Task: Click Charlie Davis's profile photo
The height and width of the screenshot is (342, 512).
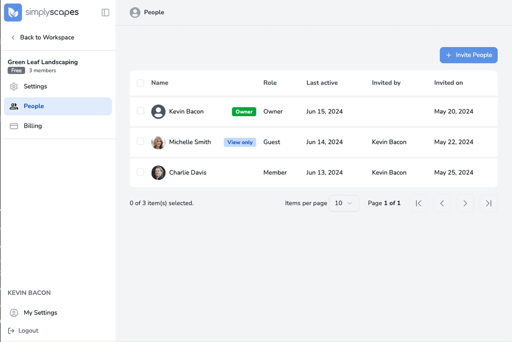Action: coord(158,173)
